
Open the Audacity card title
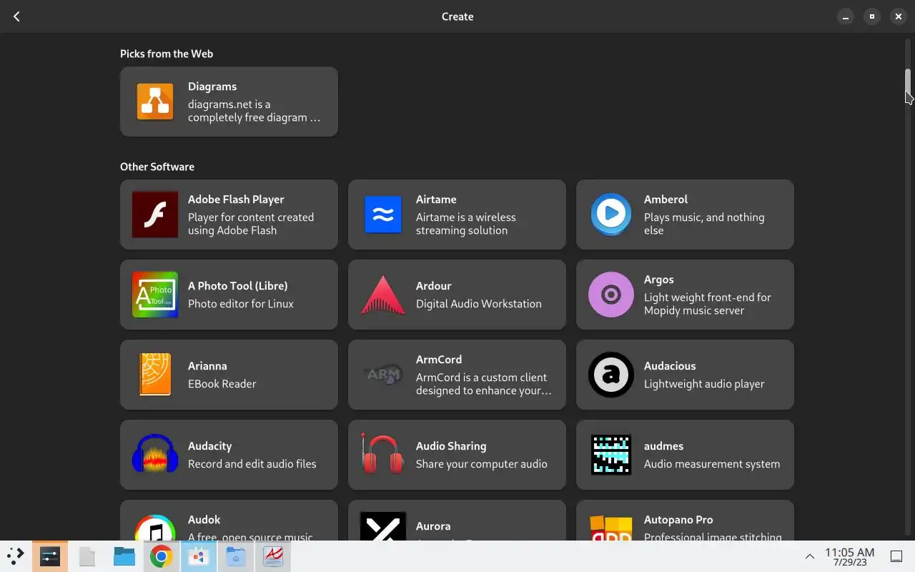209,446
